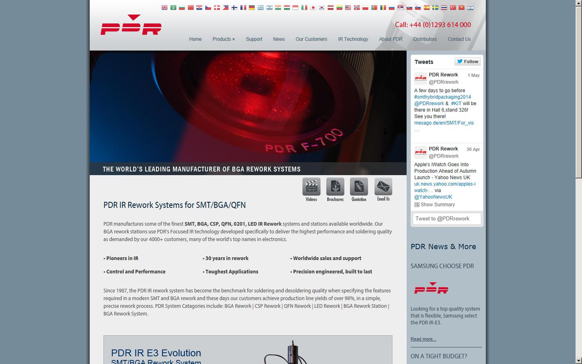Open the Support menu item
Viewport: 582px width, 364px height.
pyautogui.click(x=254, y=39)
